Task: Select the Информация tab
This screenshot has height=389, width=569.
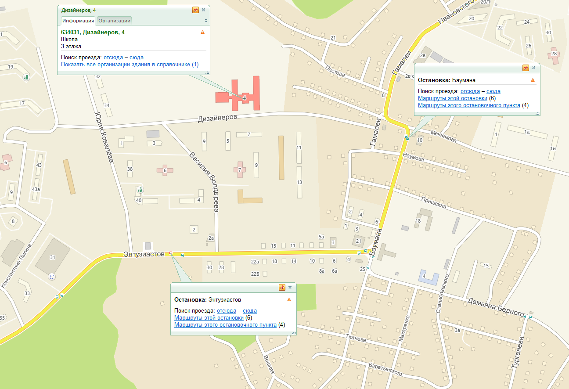Action: pos(78,21)
